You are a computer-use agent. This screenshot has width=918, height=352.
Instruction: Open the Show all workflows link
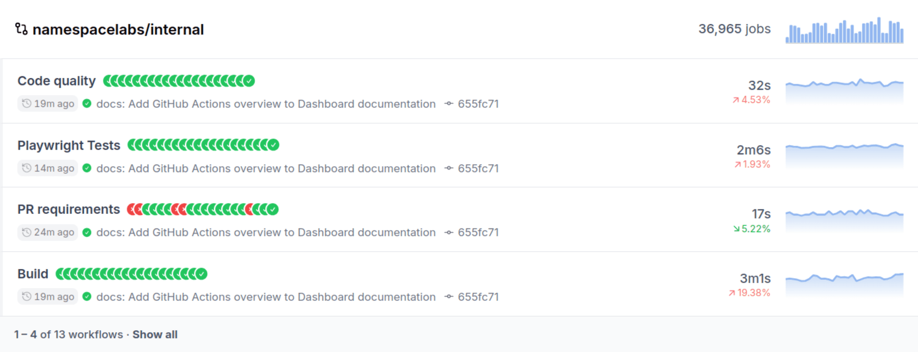point(155,334)
